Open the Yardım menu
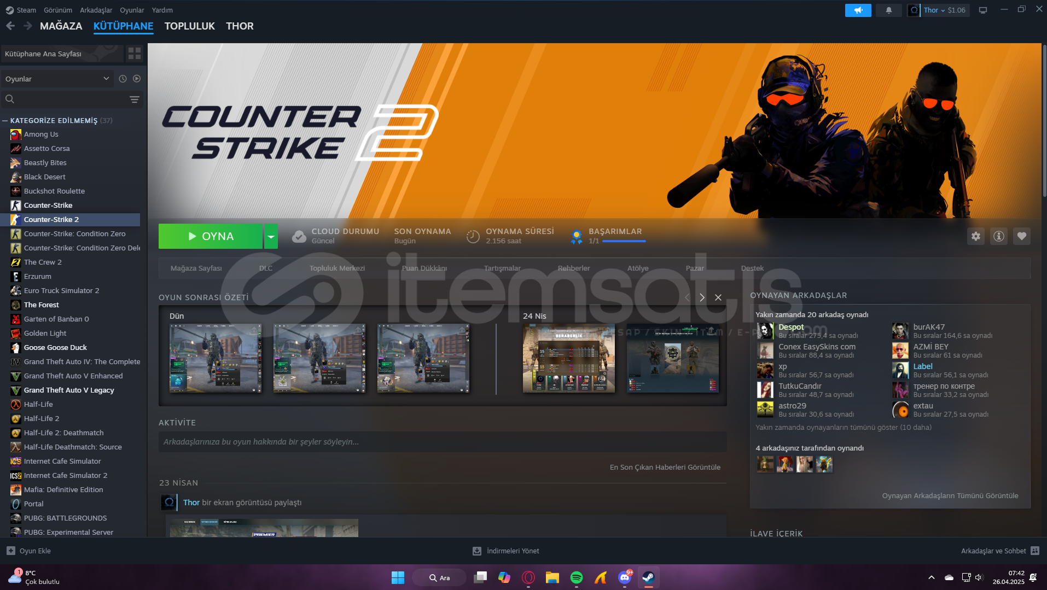This screenshot has height=590, width=1047. point(162,10)
